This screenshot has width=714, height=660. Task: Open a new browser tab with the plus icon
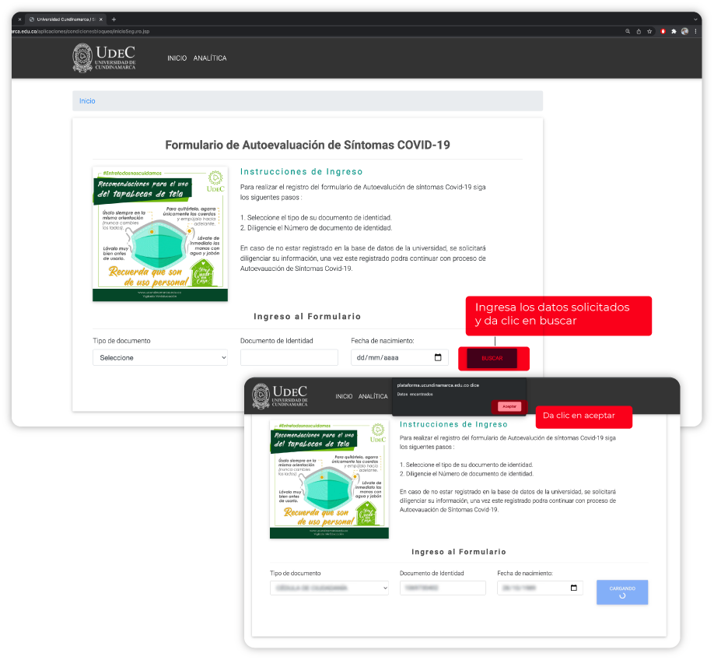pos(114,19)
